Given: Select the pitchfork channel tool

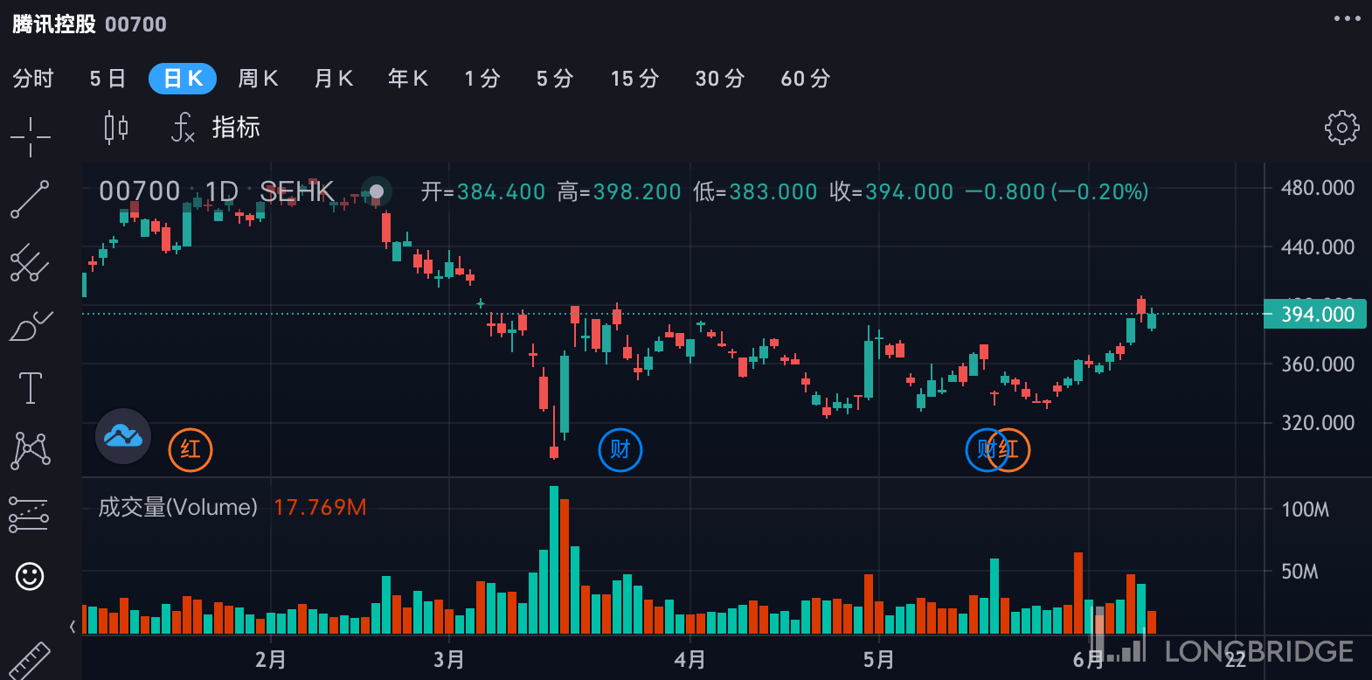Looking at the screenshot, I should point(30,262).
